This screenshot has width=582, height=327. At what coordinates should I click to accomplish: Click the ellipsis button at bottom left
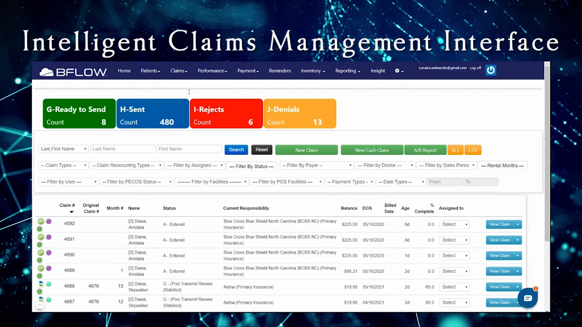click(40, 305)
